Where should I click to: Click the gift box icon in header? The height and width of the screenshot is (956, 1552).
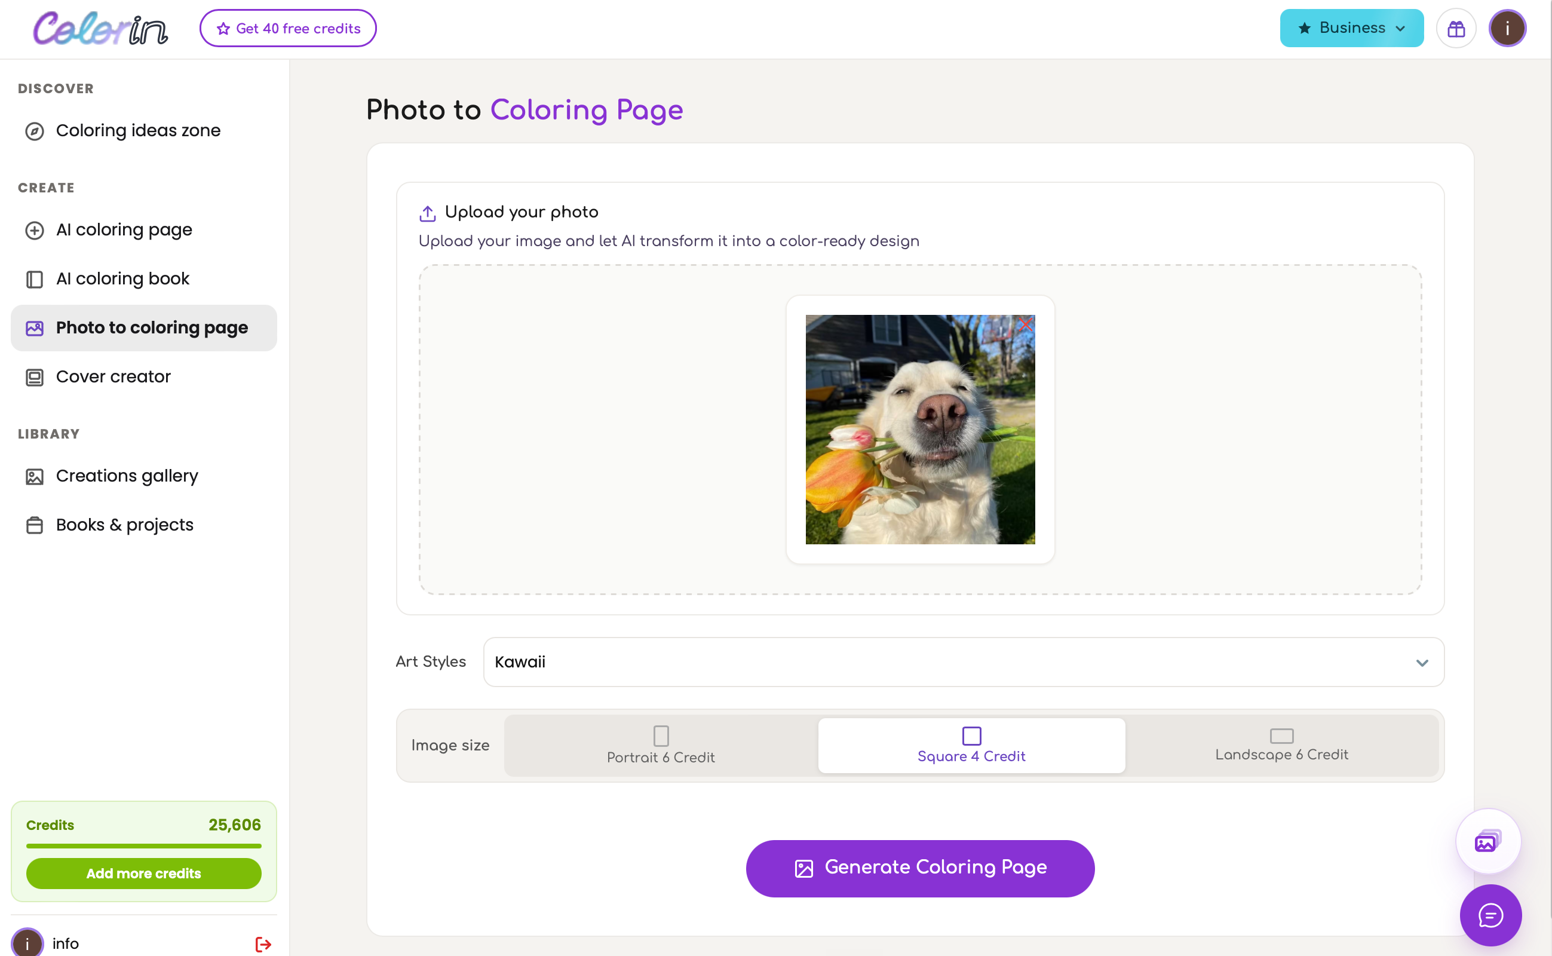click(x=1456, y=29)
